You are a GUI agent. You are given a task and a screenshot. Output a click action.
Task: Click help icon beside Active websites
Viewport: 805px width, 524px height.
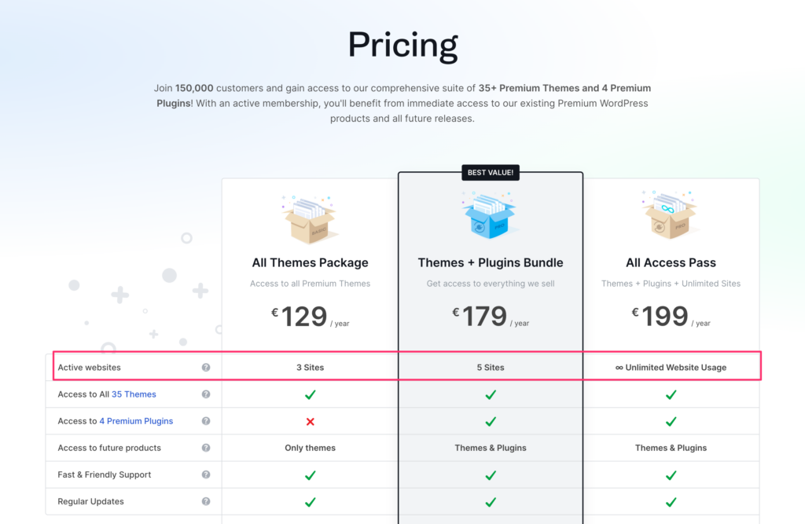pos(206,368)
